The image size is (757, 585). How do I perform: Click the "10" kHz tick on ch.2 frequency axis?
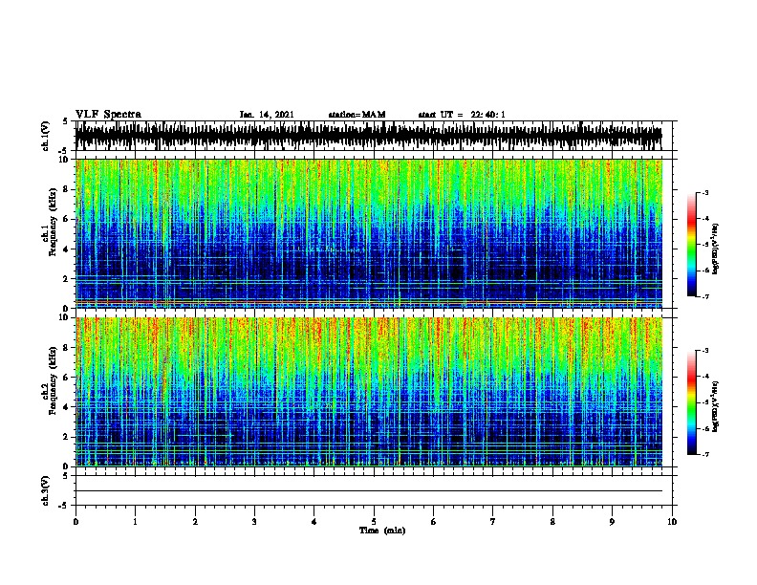click(65, 317)
